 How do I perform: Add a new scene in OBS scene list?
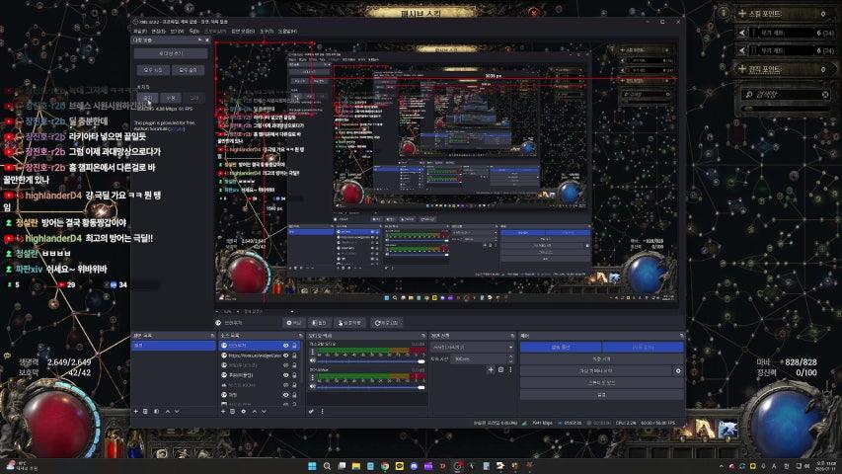click(x=136, y=411)
